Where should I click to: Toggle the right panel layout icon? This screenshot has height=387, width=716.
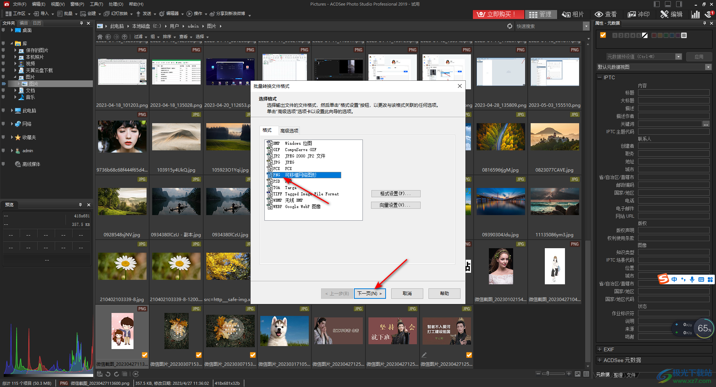tap(679, 4)
